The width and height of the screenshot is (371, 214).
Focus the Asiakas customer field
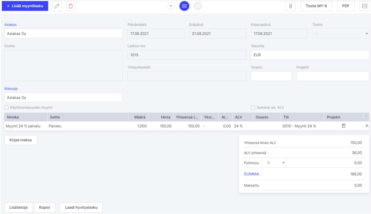click(x=63, y=34)
